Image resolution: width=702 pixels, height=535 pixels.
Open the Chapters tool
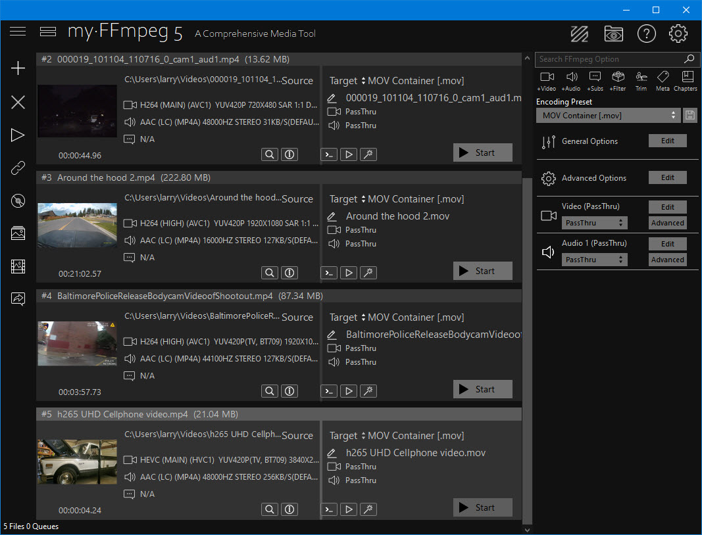(x=685, y=81)
